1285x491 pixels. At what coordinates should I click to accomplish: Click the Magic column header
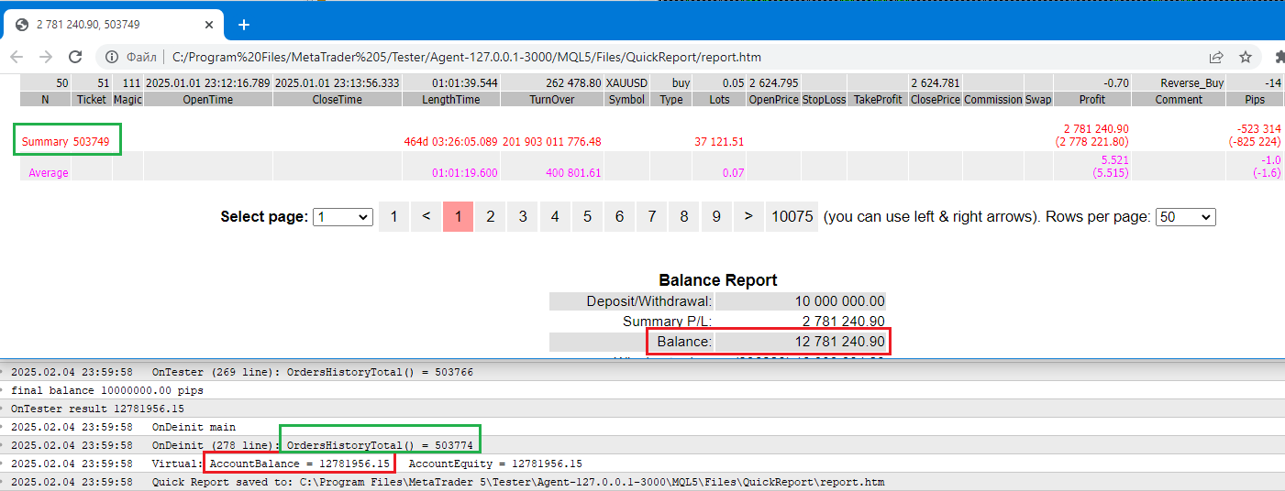coord(127,99)
